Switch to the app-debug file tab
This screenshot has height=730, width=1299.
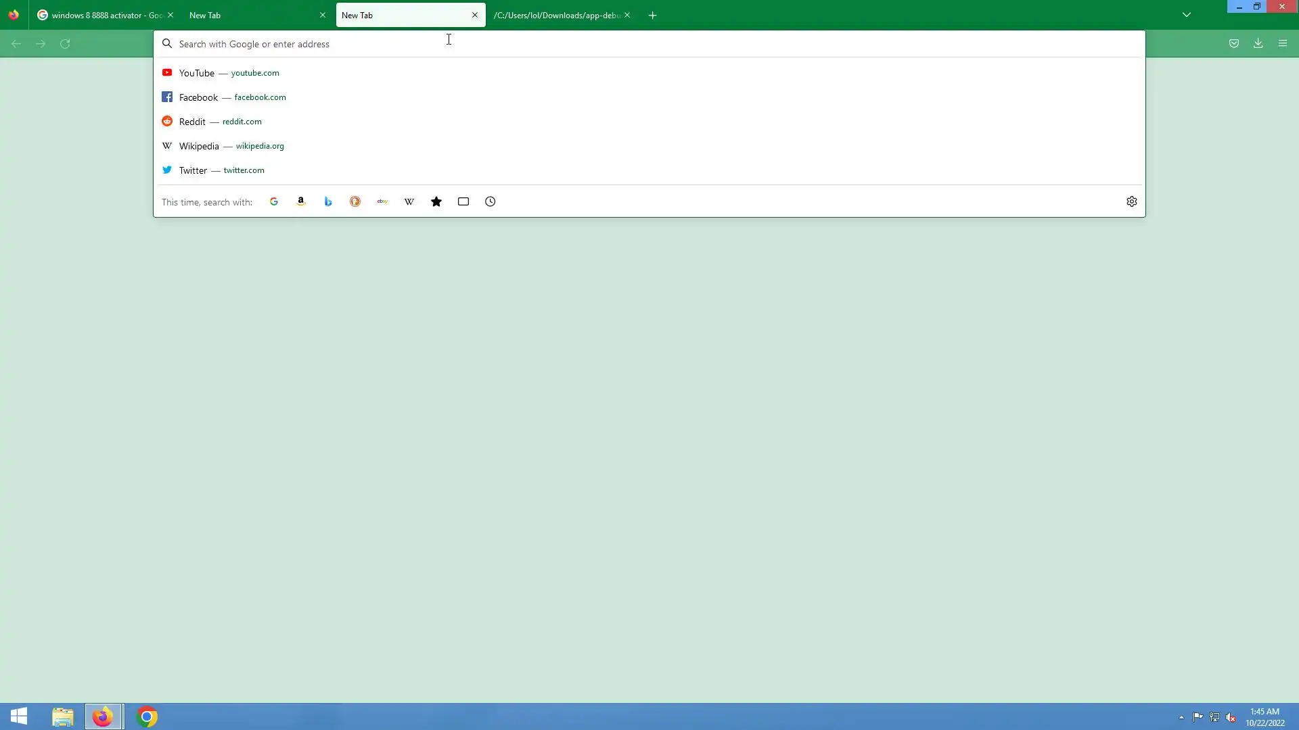tap(556, 15)
